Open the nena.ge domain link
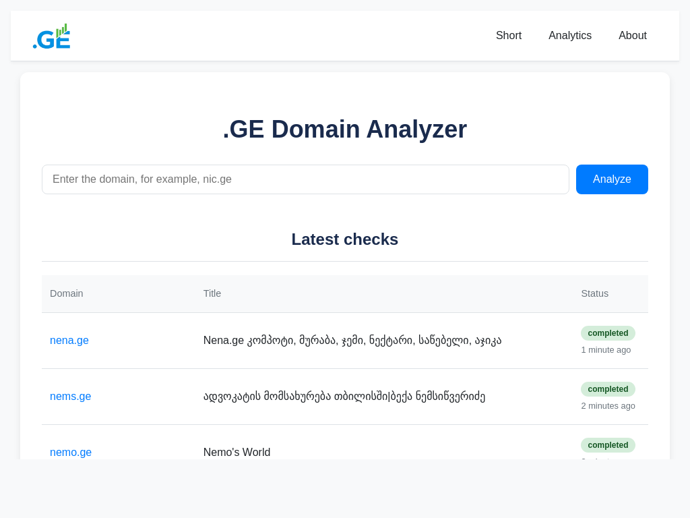690x518 pixels. tap(69, 341)
